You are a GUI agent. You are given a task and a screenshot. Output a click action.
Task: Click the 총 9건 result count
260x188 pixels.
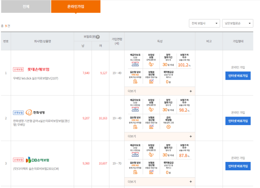pos(6,26)
